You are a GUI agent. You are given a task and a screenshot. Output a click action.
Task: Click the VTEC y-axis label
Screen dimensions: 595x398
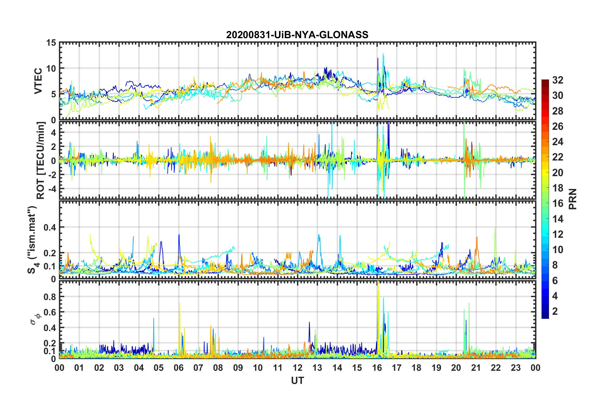point(38,81)
